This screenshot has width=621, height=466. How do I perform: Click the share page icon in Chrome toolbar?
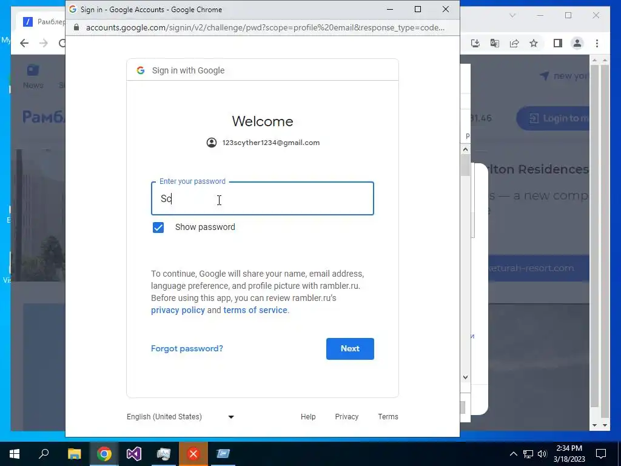click(514, 43)
